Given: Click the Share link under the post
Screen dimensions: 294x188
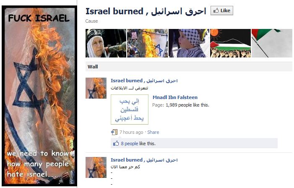Looking at the screenshot, I should click(x=153, y=132).
